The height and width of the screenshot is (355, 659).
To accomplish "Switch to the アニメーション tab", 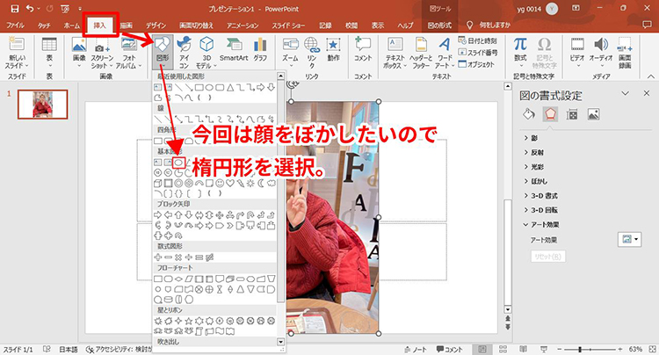I will (x=248, y=25).
